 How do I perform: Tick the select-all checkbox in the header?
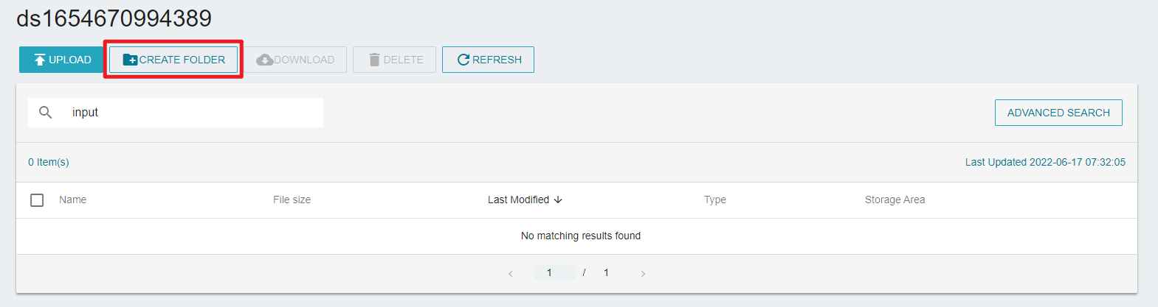[37, 200]
